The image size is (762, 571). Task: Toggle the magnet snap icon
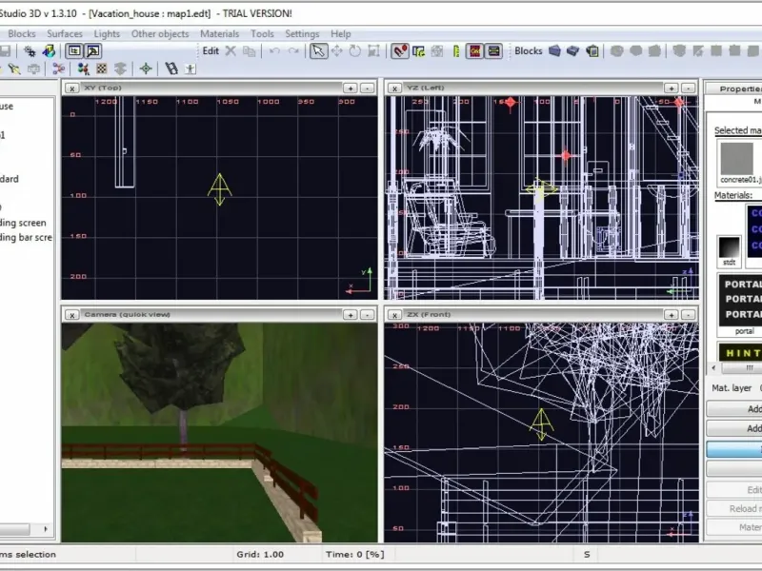click(401, 51)
